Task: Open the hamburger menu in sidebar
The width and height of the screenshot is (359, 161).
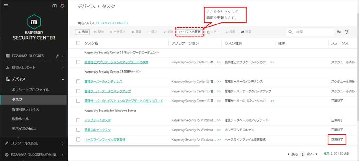Action: [x=6, y=6]
